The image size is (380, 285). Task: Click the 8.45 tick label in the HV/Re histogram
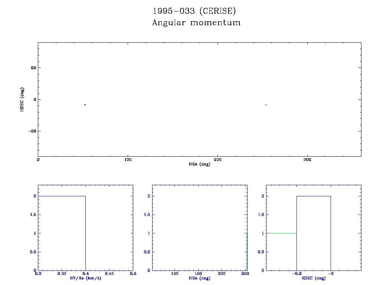(x=109, y=273)
